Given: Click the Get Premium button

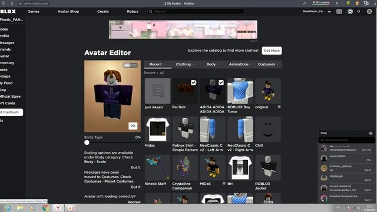Looking at the screenshot, I should tap(11, 112).
